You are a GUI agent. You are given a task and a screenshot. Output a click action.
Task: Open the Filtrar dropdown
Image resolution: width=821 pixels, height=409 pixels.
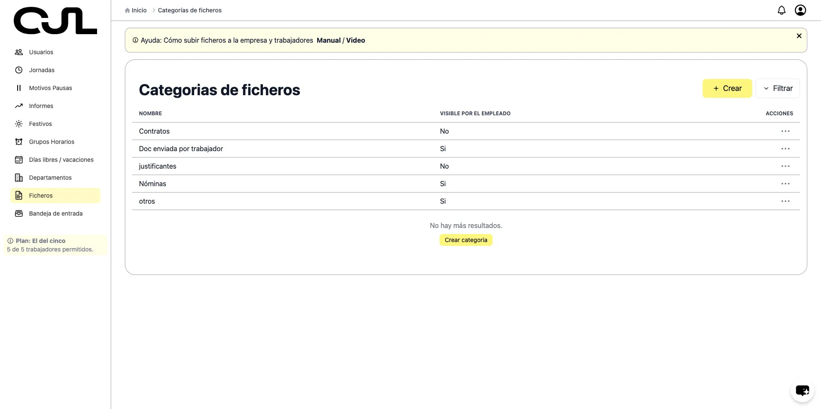[778, 88]
